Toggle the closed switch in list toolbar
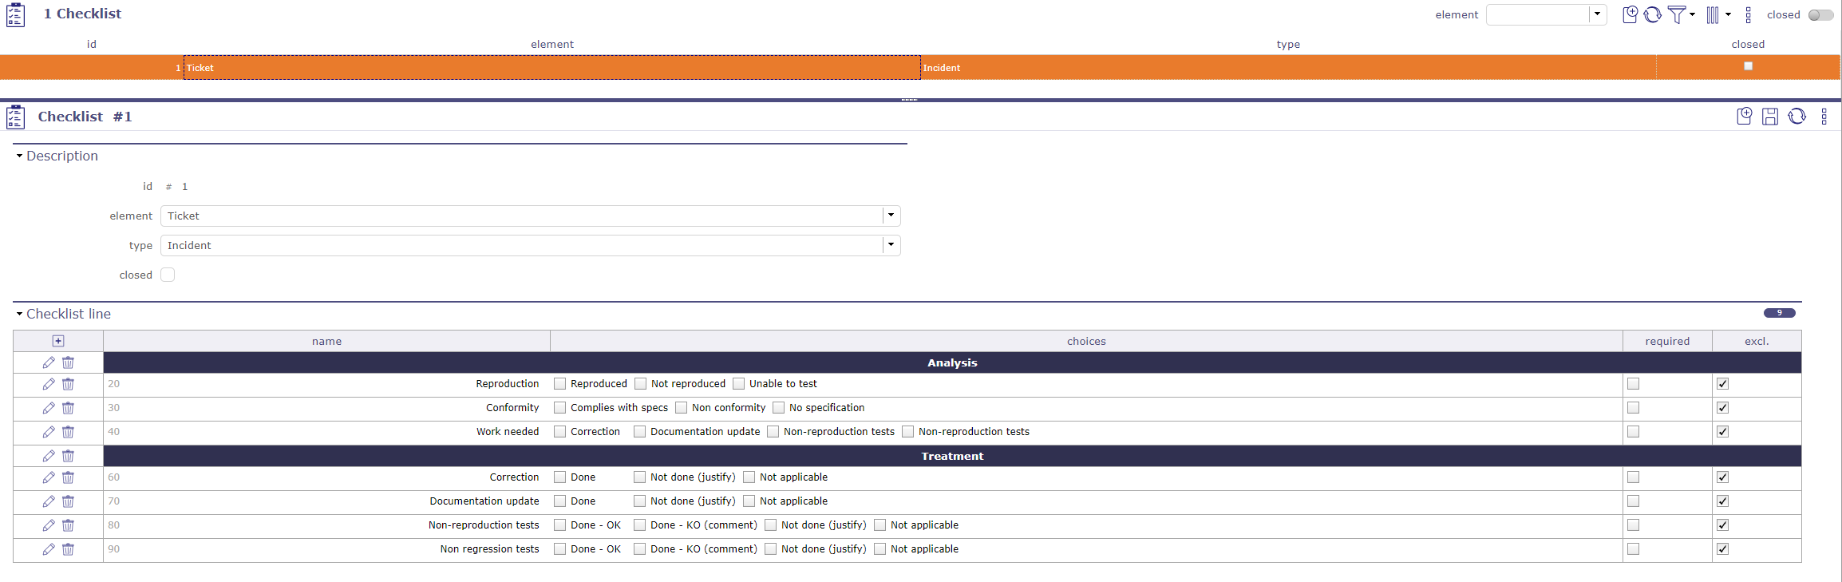Image resolution: width=1842 pixels, height=582 pixels. (1820, 15)
